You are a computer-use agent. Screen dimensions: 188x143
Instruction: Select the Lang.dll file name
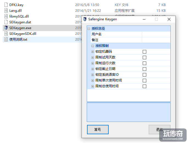(15, 10)
